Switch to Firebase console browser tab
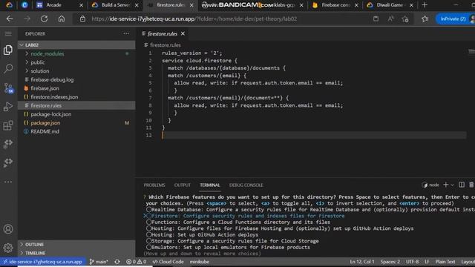Image resolution: width=475 pixels, height=267 pixels. 335,5
